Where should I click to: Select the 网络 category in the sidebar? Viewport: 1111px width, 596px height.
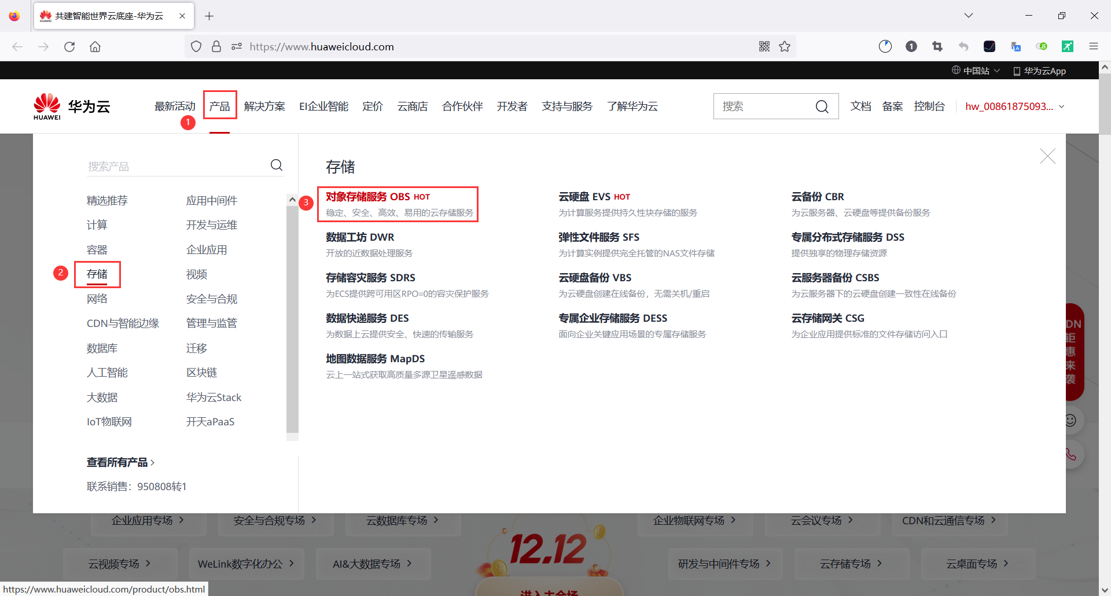[97, 299]
